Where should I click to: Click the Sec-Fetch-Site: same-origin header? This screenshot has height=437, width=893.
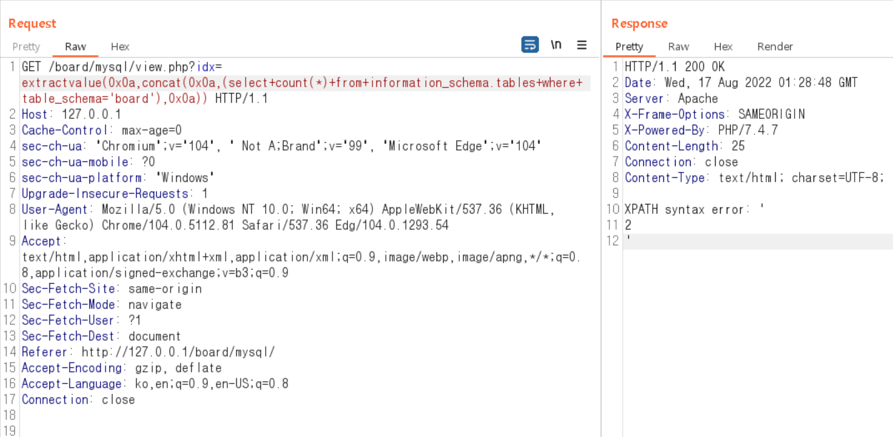click(x=112, y=289)
